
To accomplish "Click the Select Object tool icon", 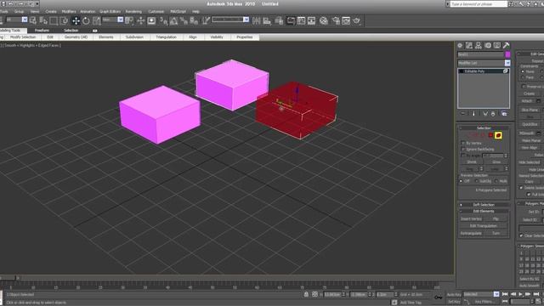I will click(33, 20).
